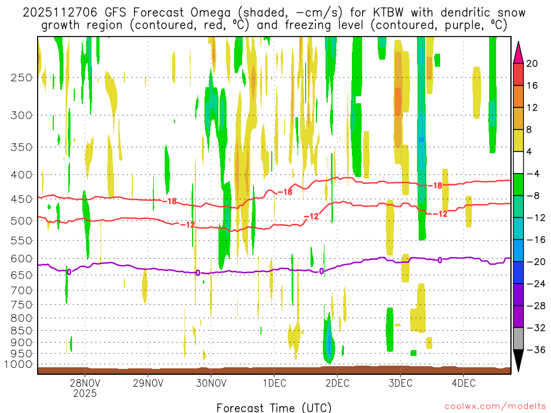Click the white colorbar segment between 4 and -4
This screenshot has height=413, width=551.
pos(518,162)
